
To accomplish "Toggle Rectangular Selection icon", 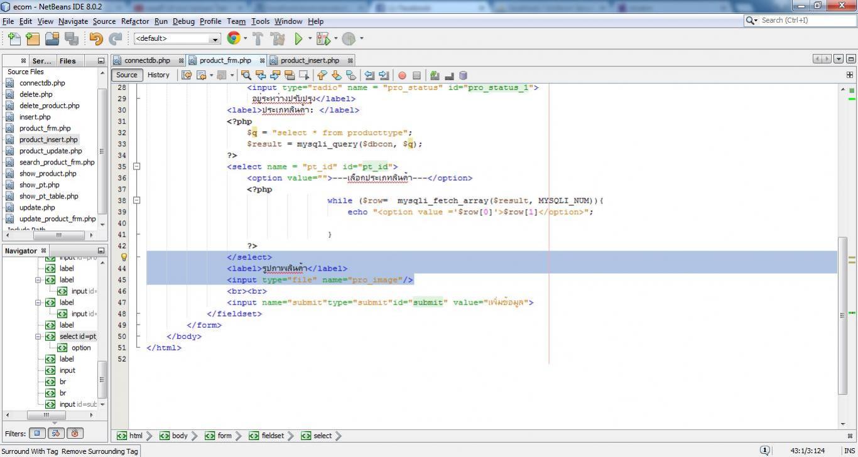I will coord(303,75).
